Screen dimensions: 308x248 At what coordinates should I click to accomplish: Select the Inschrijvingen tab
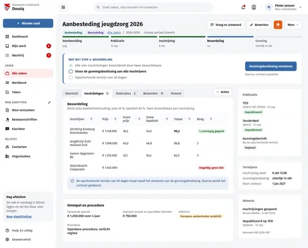tap(96, 94)
